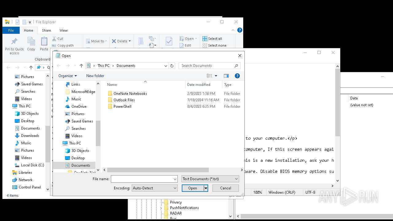Open the Organize dropdown menu
Viewport: 393px width, 221px height.
(x=68, y=76)
